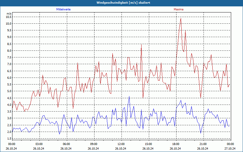
Task: Click the 10,0 y-axis value
Action: tap(9, 24)
